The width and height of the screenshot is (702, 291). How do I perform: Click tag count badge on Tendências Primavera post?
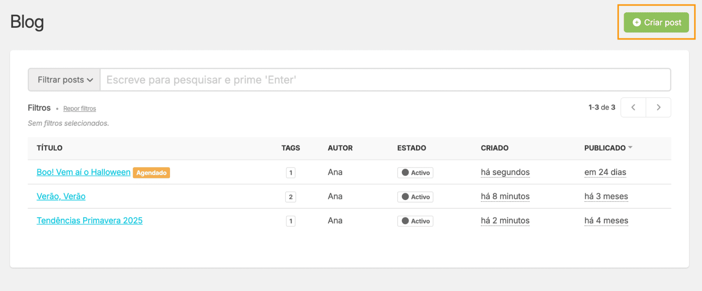[290, 221]
